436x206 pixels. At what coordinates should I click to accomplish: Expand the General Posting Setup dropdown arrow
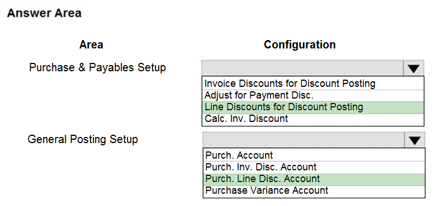(415, 140)
